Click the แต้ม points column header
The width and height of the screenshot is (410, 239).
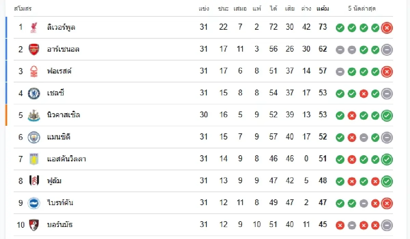click(323, 9)
